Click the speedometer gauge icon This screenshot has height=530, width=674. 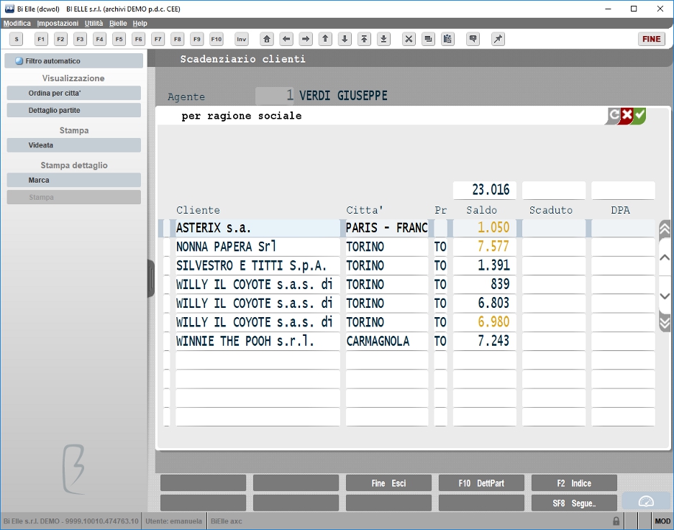point(646,502)
